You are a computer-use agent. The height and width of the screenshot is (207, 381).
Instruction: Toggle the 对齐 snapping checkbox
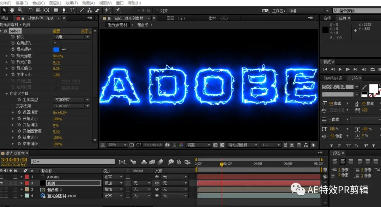(157, 11)
